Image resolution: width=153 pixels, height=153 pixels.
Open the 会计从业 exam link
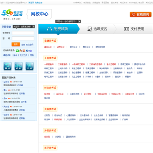click(60, 94)
